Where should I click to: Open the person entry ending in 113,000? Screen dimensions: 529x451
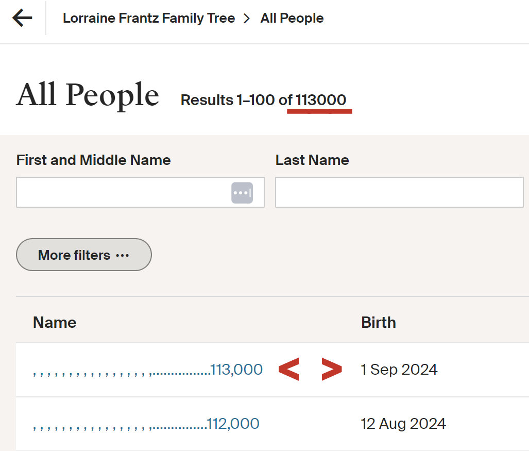click(x=148, y=370)
